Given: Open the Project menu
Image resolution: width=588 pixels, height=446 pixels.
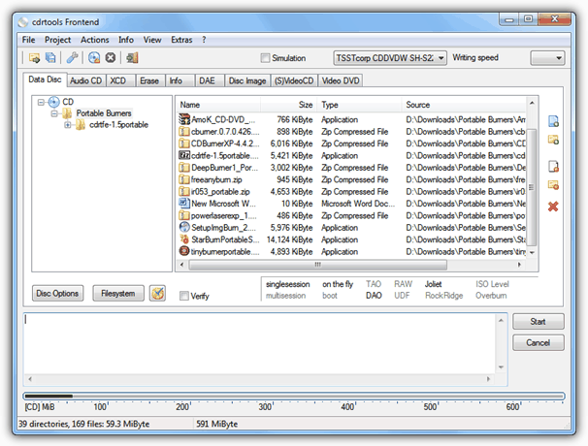Looking at the screenshot, I should (58, 40).
